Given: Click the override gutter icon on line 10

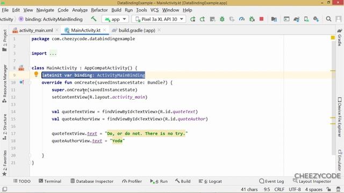Looking at the screenshot, I should [21, 82].
